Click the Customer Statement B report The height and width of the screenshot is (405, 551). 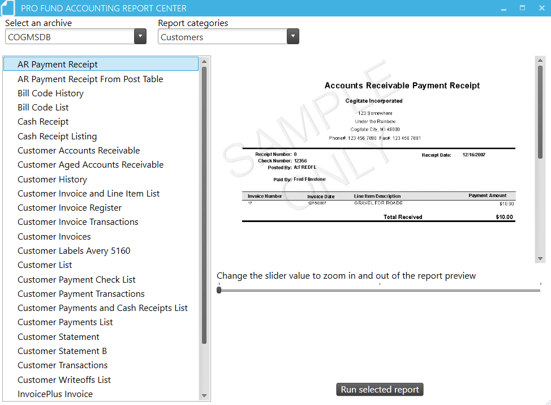pos(62,351)
